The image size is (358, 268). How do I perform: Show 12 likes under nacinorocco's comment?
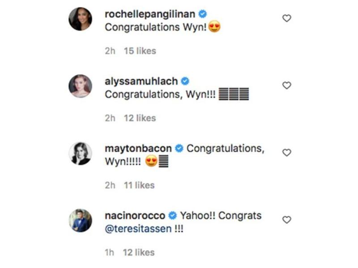coord(139,252)
